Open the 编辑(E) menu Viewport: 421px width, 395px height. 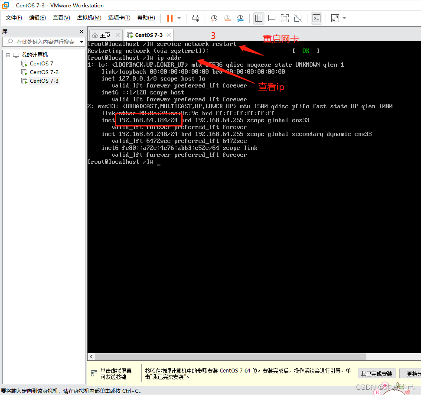tap(37, 18)
